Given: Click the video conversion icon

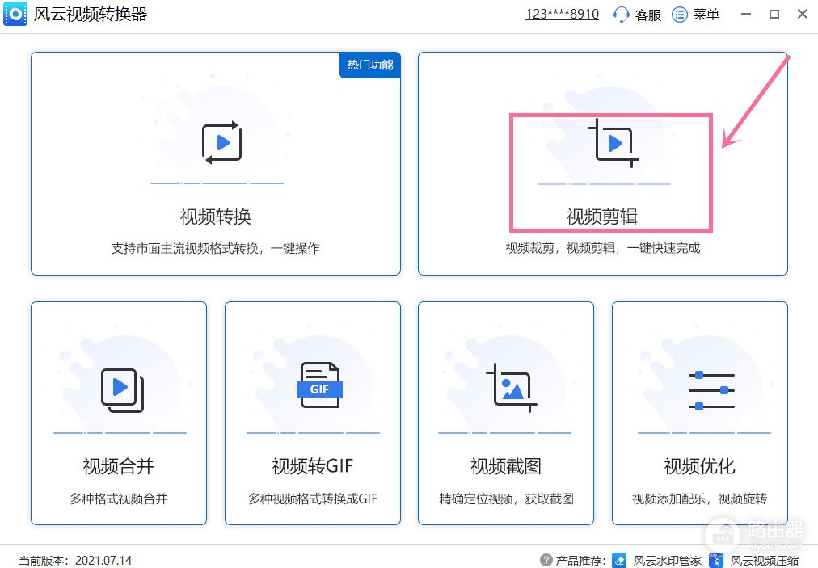Looking at the screenshot, I should (x=221, y=143).
